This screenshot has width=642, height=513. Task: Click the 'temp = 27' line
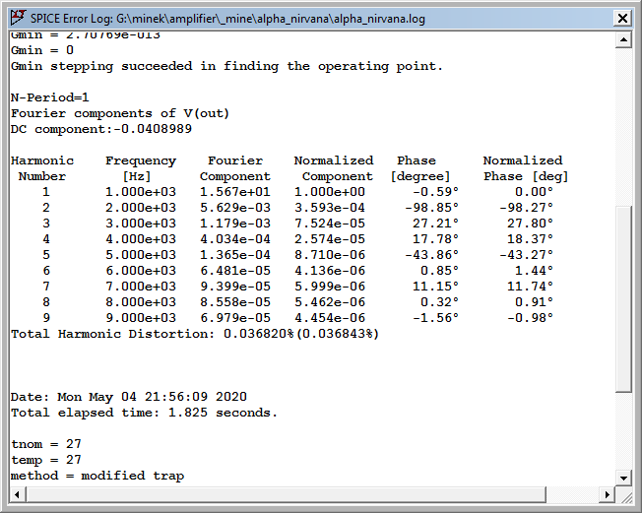pyautogui.click(x=46, y=460)
